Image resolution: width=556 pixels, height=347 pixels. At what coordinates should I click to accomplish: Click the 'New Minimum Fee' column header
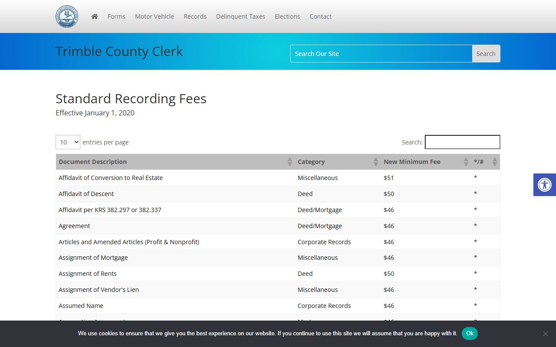coord(426,162)
